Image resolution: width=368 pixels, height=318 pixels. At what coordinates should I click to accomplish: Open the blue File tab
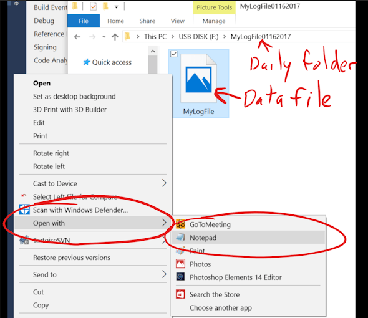(x=84, y=21)
